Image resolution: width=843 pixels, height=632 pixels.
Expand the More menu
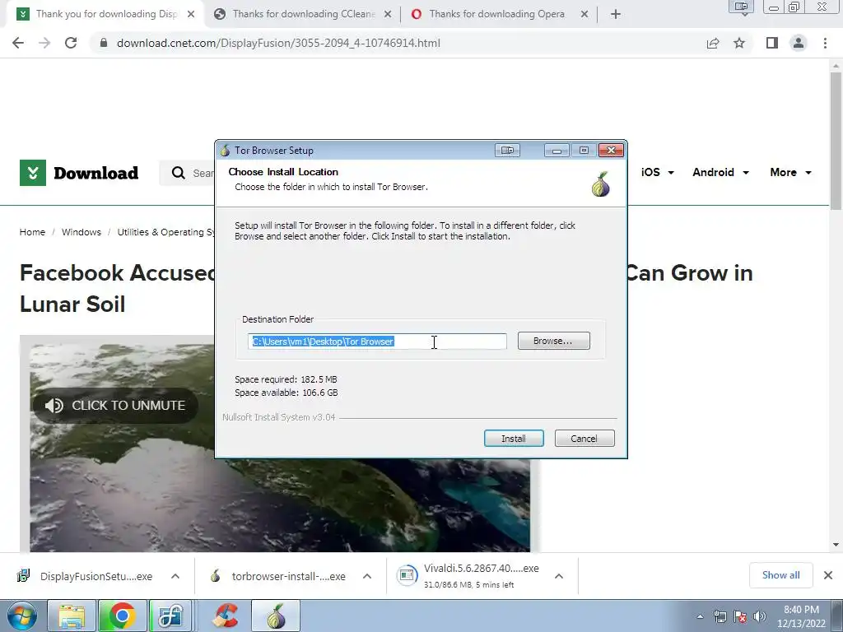click(790, 172)
